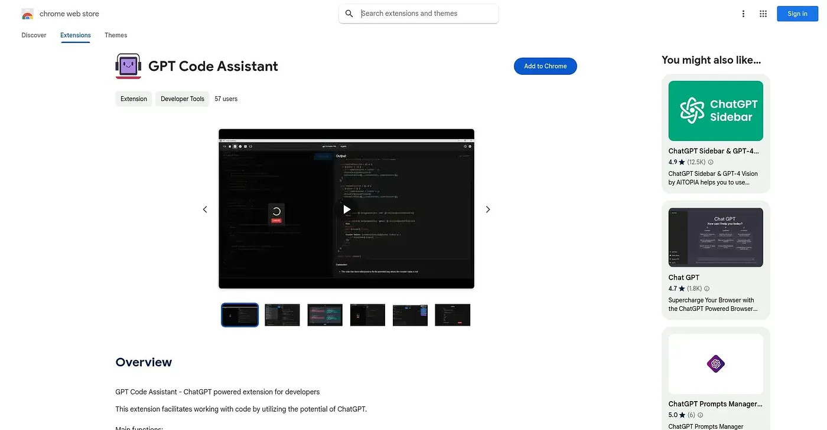Open the Google apps grid
827x430 pixels.
(763, 14)
